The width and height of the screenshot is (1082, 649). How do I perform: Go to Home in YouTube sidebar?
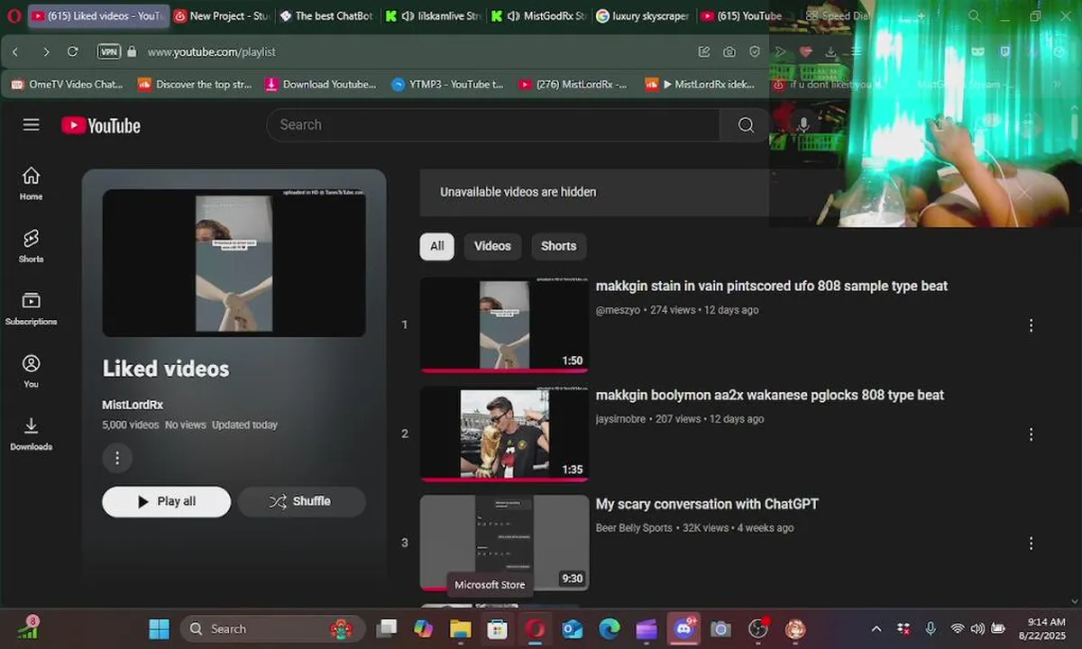[32, 183]
